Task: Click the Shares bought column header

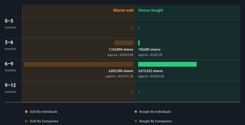Action: click(x=151, y=10)
